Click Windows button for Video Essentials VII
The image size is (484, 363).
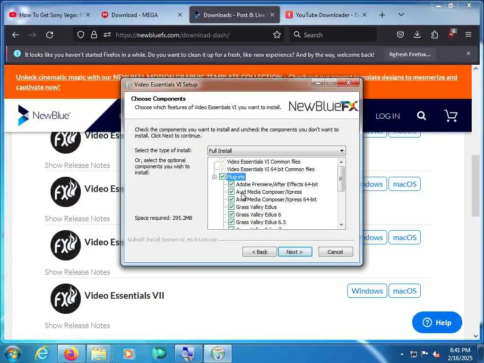click(367, 291)
